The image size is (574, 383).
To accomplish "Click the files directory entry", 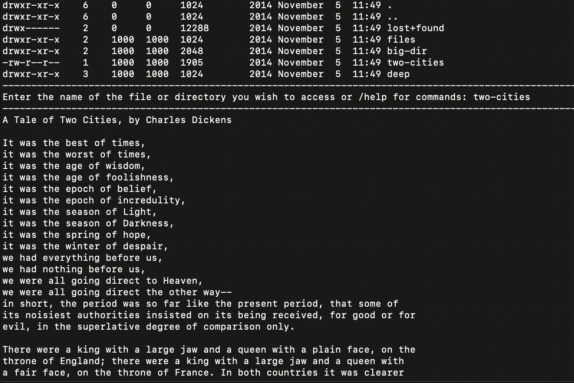I will pos(401,40).
